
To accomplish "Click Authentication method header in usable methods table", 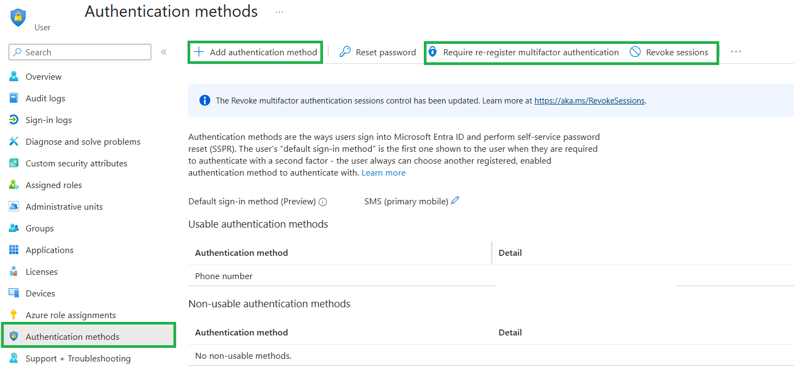I will (242, 253).
